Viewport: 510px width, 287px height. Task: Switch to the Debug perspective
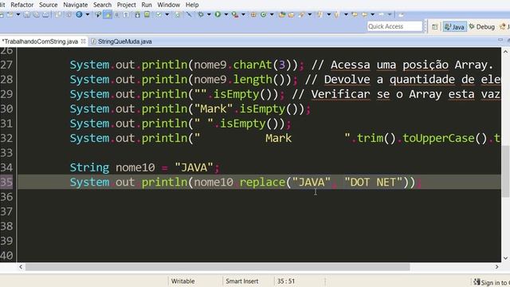tap(482, 26)
